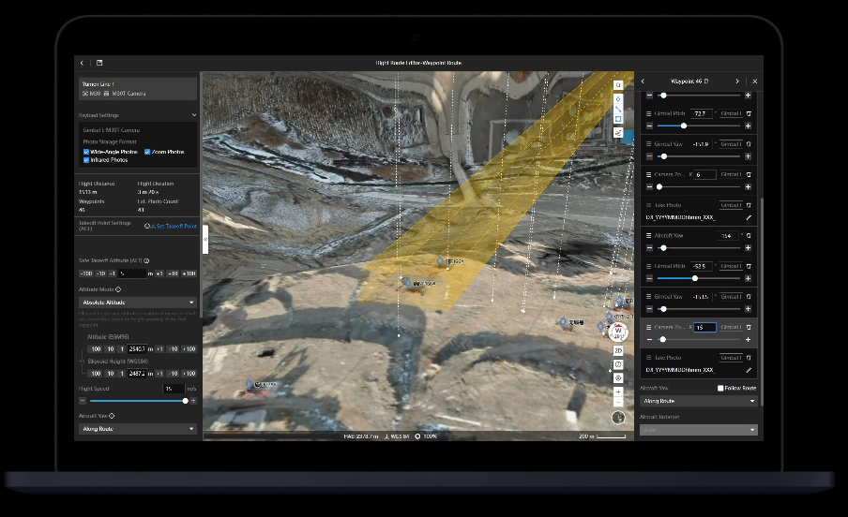Edit the lower Take Photo filename
848x517 pixels.
coord(749,371)
